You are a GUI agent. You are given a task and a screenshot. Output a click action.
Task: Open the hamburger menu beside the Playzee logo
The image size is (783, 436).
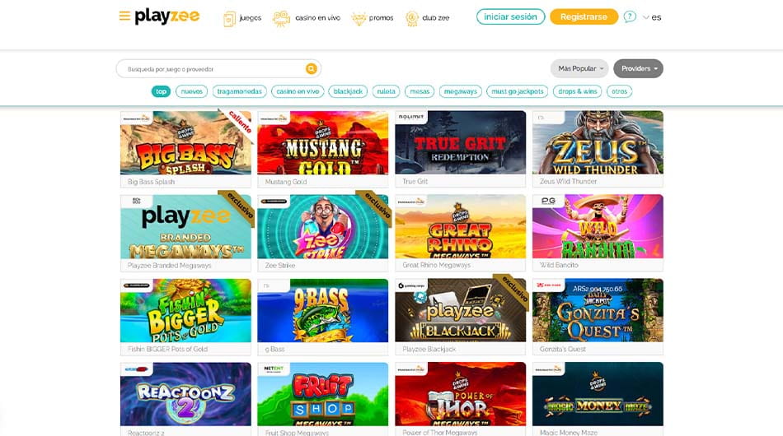pos(124,16)
